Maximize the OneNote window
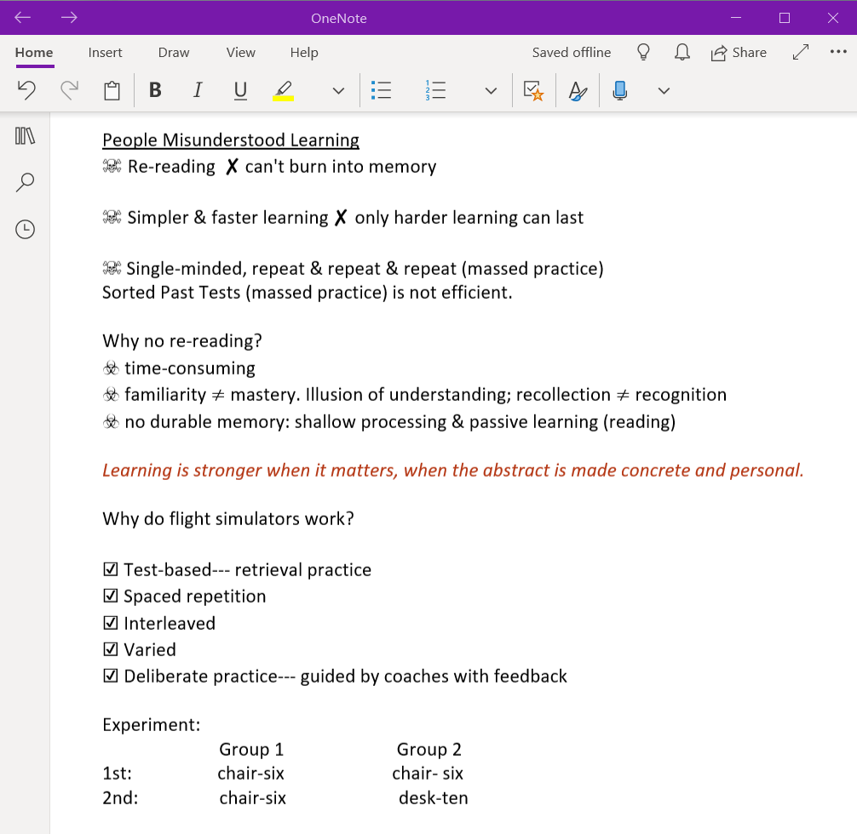The height and width of the screenshot is (834, 857). point(785,18)
